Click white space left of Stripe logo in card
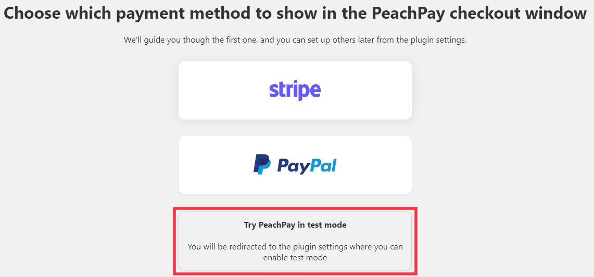This screenshot has height=277, width=594. tap(223, 90)
